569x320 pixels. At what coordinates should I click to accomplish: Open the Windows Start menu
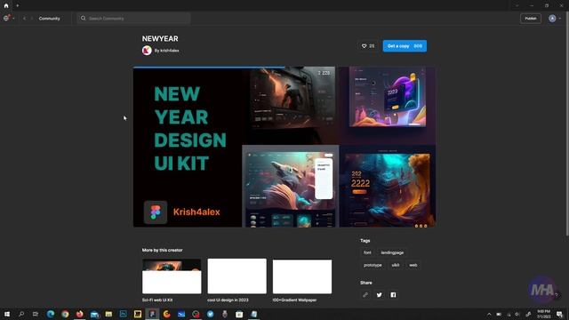point(7,314)
